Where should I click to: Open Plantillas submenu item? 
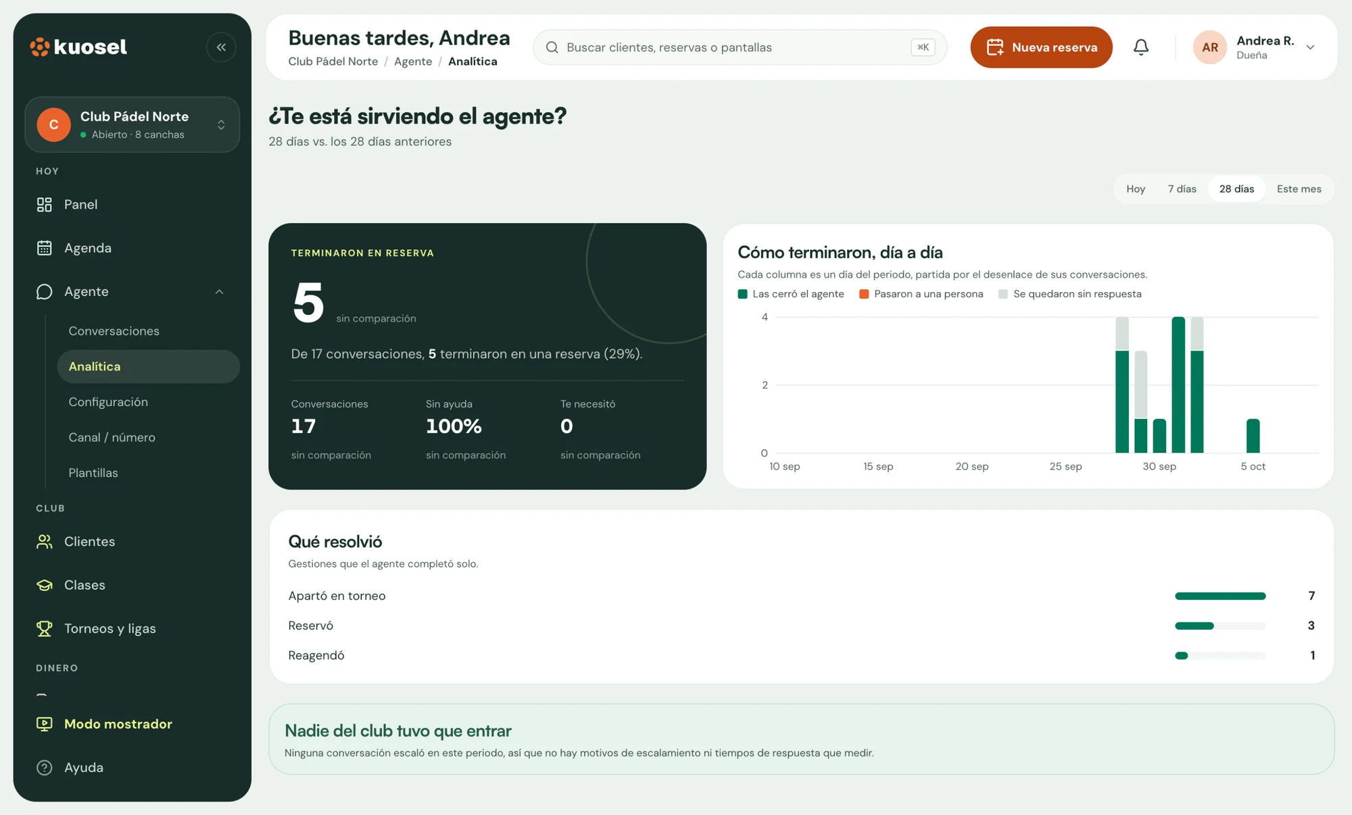tap(149, 473)
